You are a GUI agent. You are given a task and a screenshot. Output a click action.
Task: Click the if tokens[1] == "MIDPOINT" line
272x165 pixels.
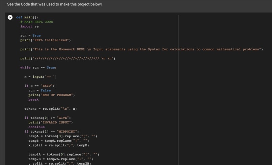[52, 132]
